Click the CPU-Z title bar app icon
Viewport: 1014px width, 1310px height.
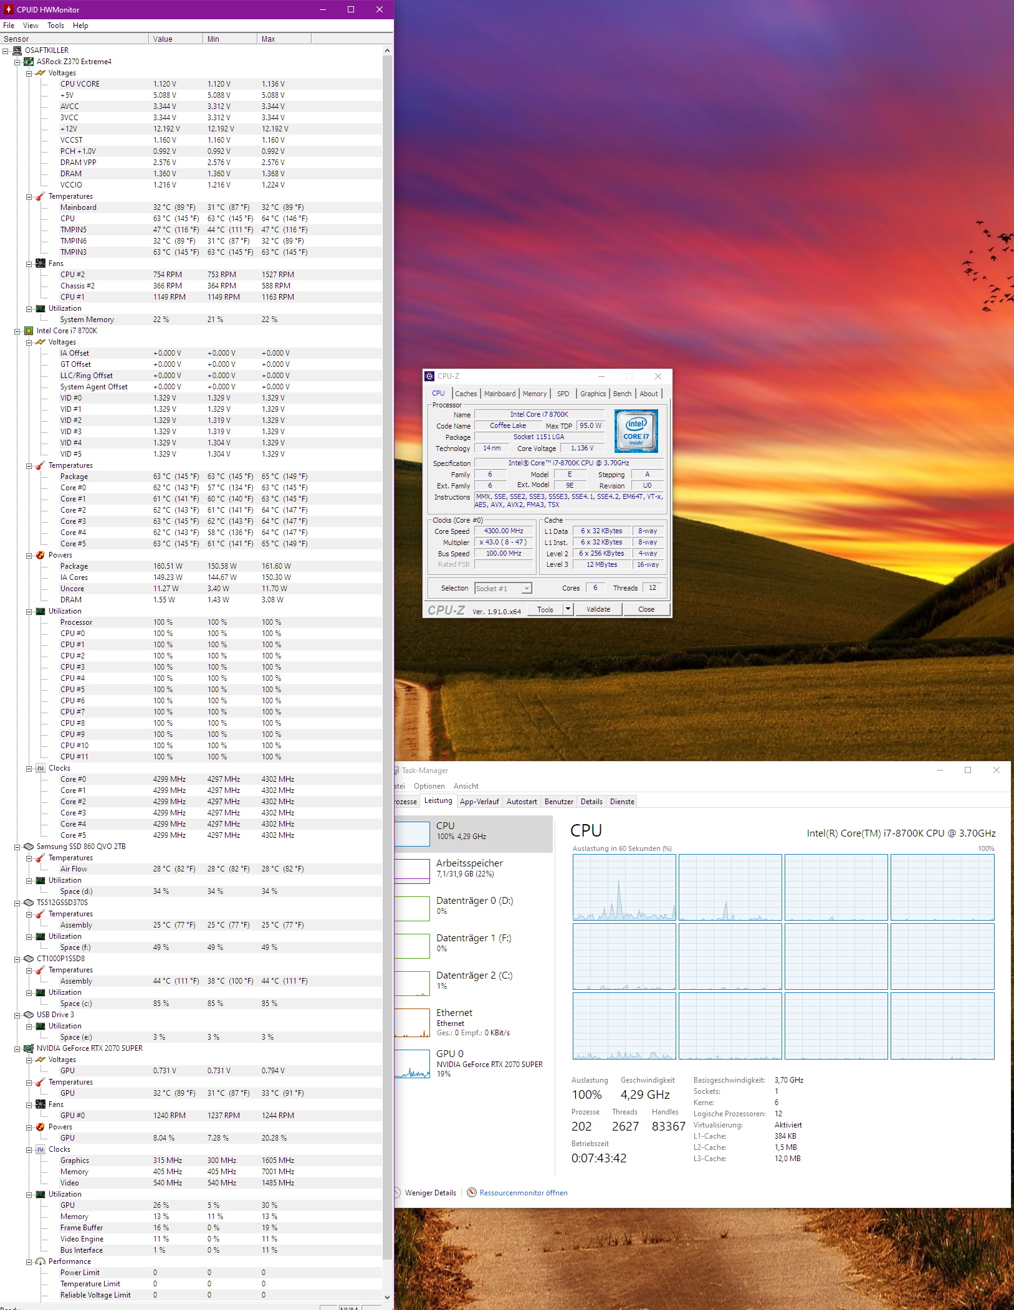pyautogui.click(x=429, y=376)
